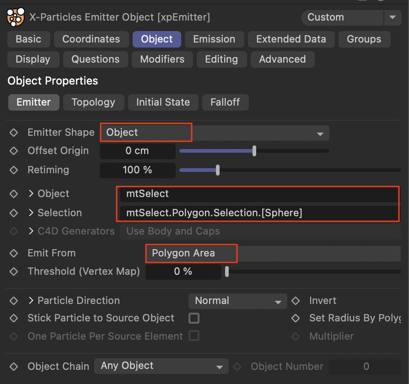Select the Object tab
409x384 pixels.
click(157, 39)
